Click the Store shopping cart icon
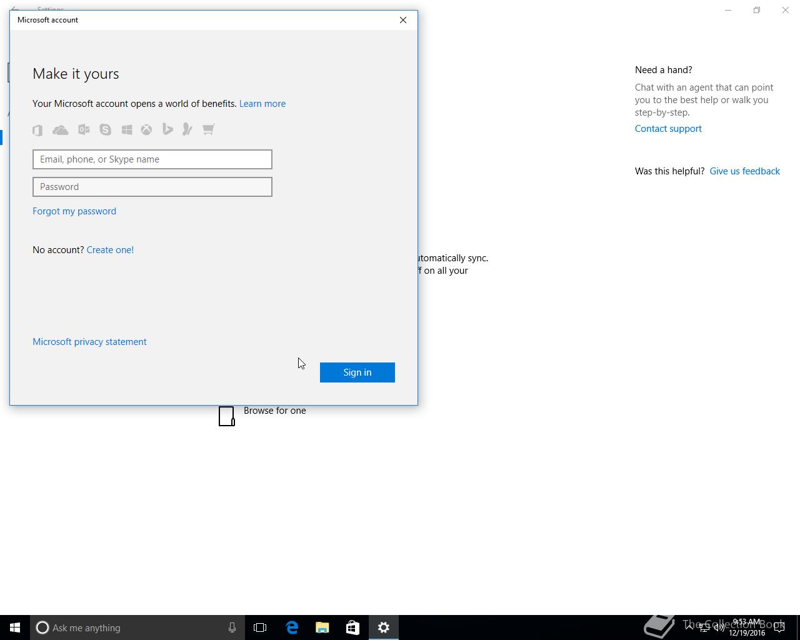 tap(208, 129)
